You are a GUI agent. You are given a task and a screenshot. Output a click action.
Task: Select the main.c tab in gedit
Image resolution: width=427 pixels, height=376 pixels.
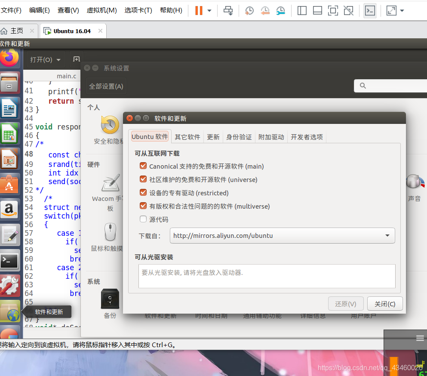coord(67,76)
